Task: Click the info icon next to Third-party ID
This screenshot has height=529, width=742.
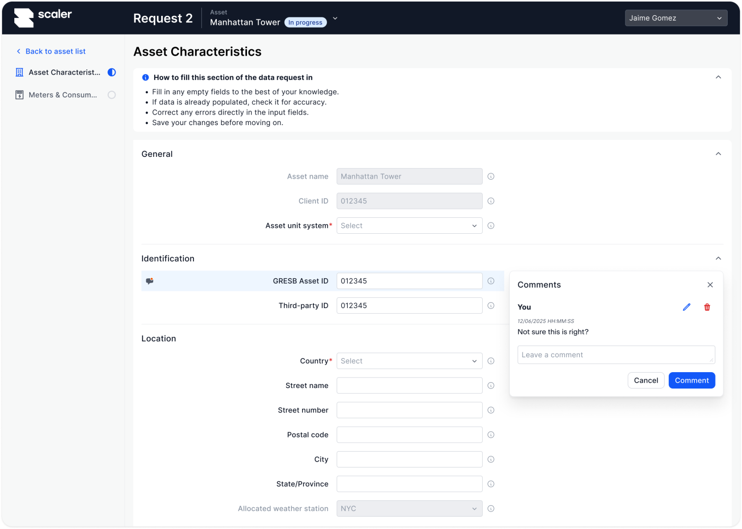Action: click(491, 305)
